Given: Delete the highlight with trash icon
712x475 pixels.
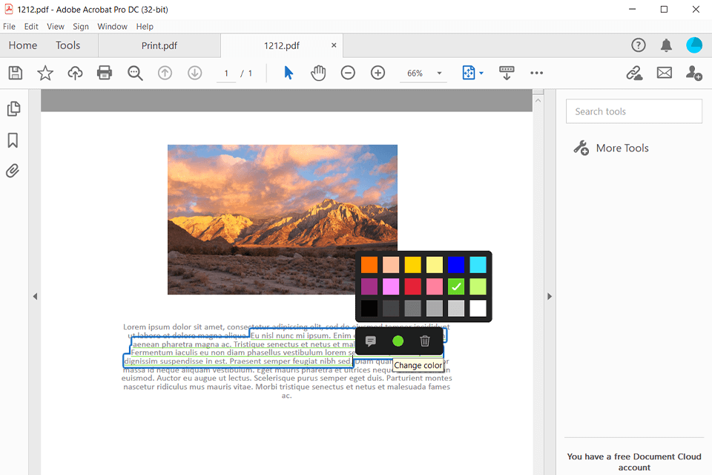Looking at the screenshot, I should tap(424, 341).
